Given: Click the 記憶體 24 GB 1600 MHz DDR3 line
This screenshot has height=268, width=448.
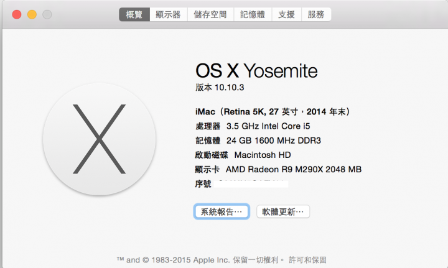Looking at the screenshot, I should click(x=258, y=141).
